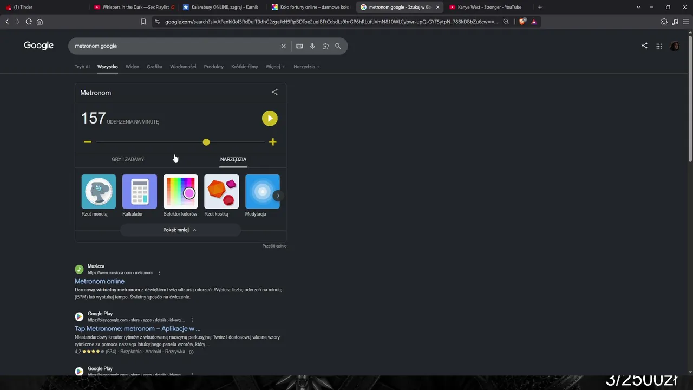Screen dimensions: 693x390
Task: Start voice search with the microphone icon
Action: (312, 46)
